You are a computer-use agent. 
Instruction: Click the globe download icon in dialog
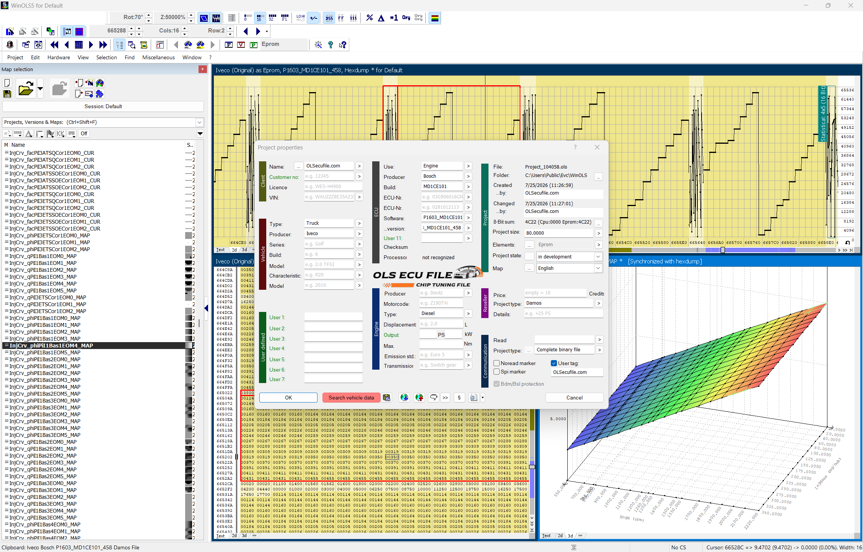coord(404,398)
